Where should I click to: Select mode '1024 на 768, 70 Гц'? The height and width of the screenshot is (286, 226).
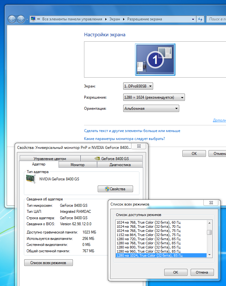(161, 227)
